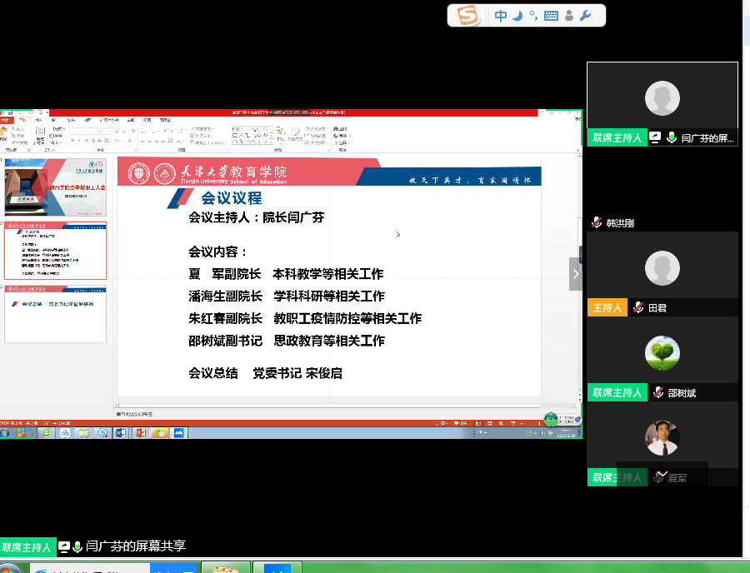Click the Sogou user account icon

569,16
